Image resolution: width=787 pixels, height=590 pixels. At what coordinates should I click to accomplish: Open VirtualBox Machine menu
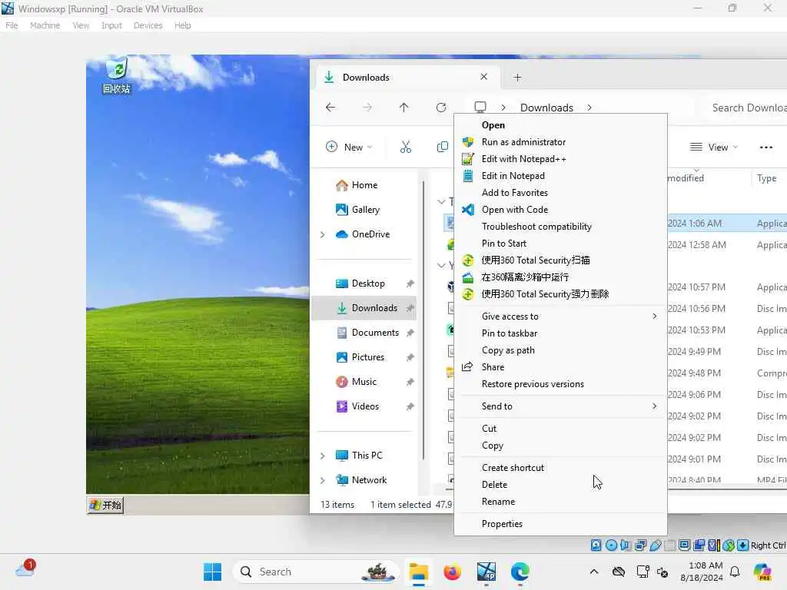coord(45,25)
